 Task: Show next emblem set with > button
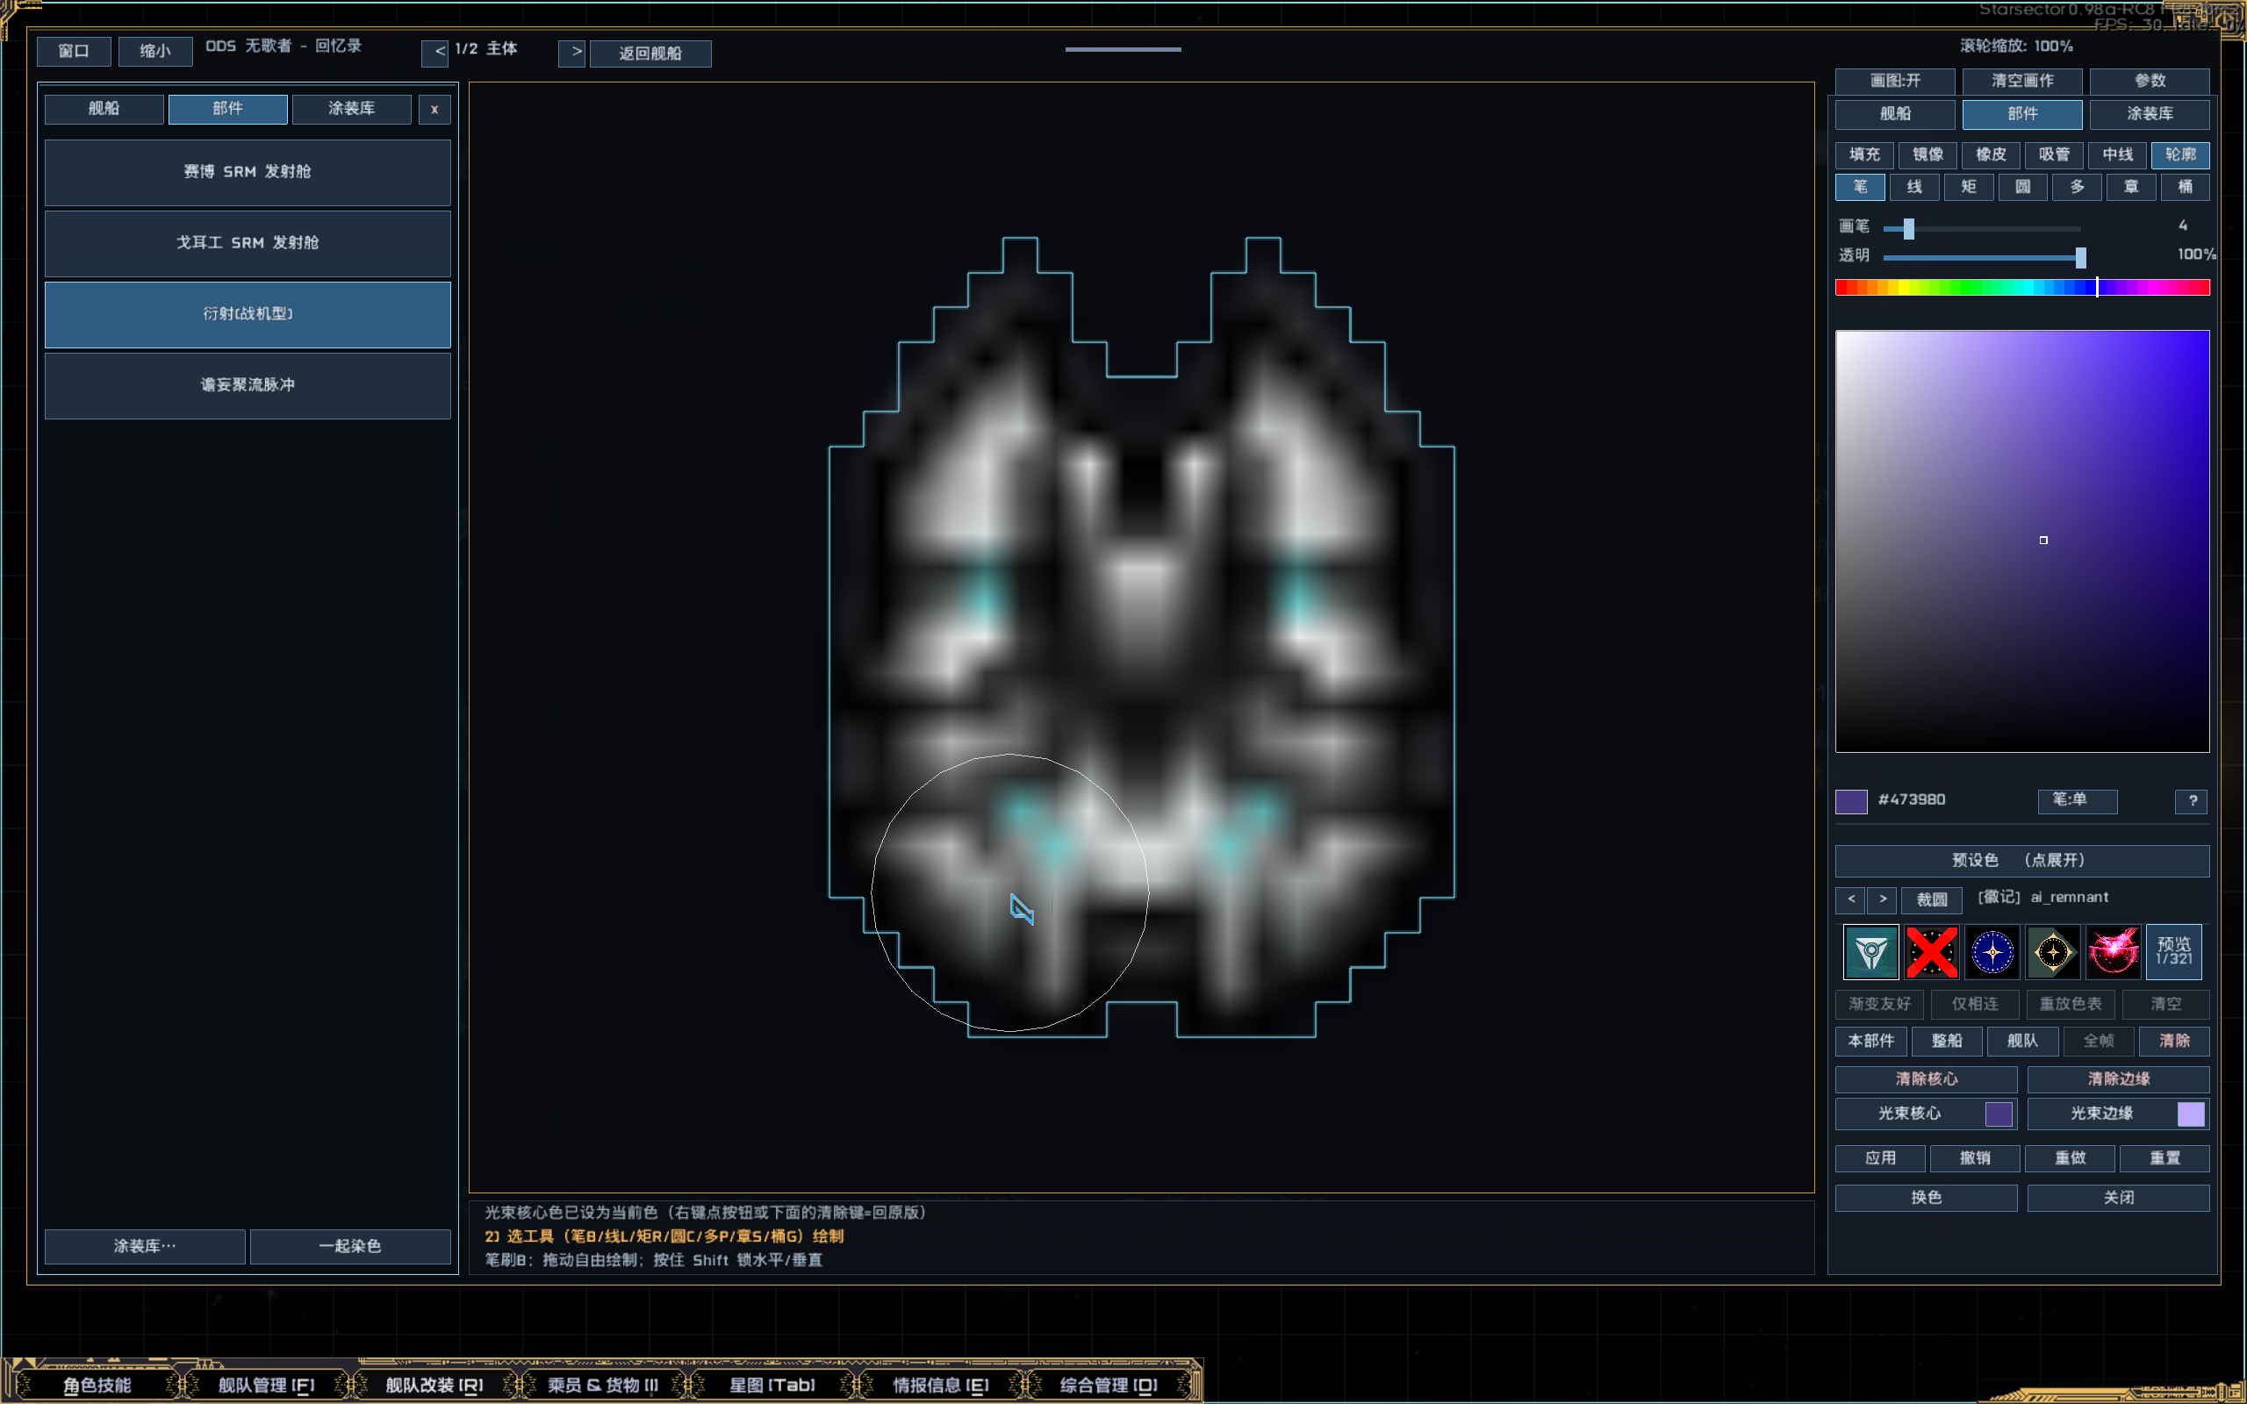pos(1882,899)
